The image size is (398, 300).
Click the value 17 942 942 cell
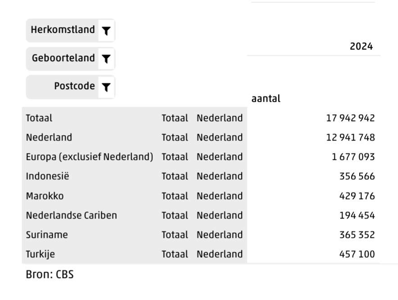[350, 118]
